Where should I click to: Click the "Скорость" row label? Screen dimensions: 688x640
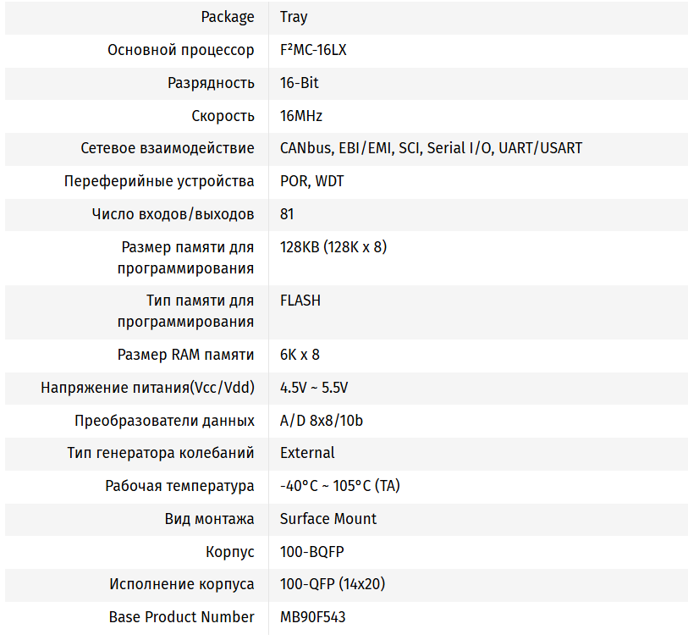[223, 116]
